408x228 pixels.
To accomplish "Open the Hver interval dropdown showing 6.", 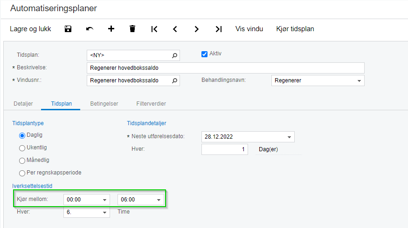I will [104, 213].
